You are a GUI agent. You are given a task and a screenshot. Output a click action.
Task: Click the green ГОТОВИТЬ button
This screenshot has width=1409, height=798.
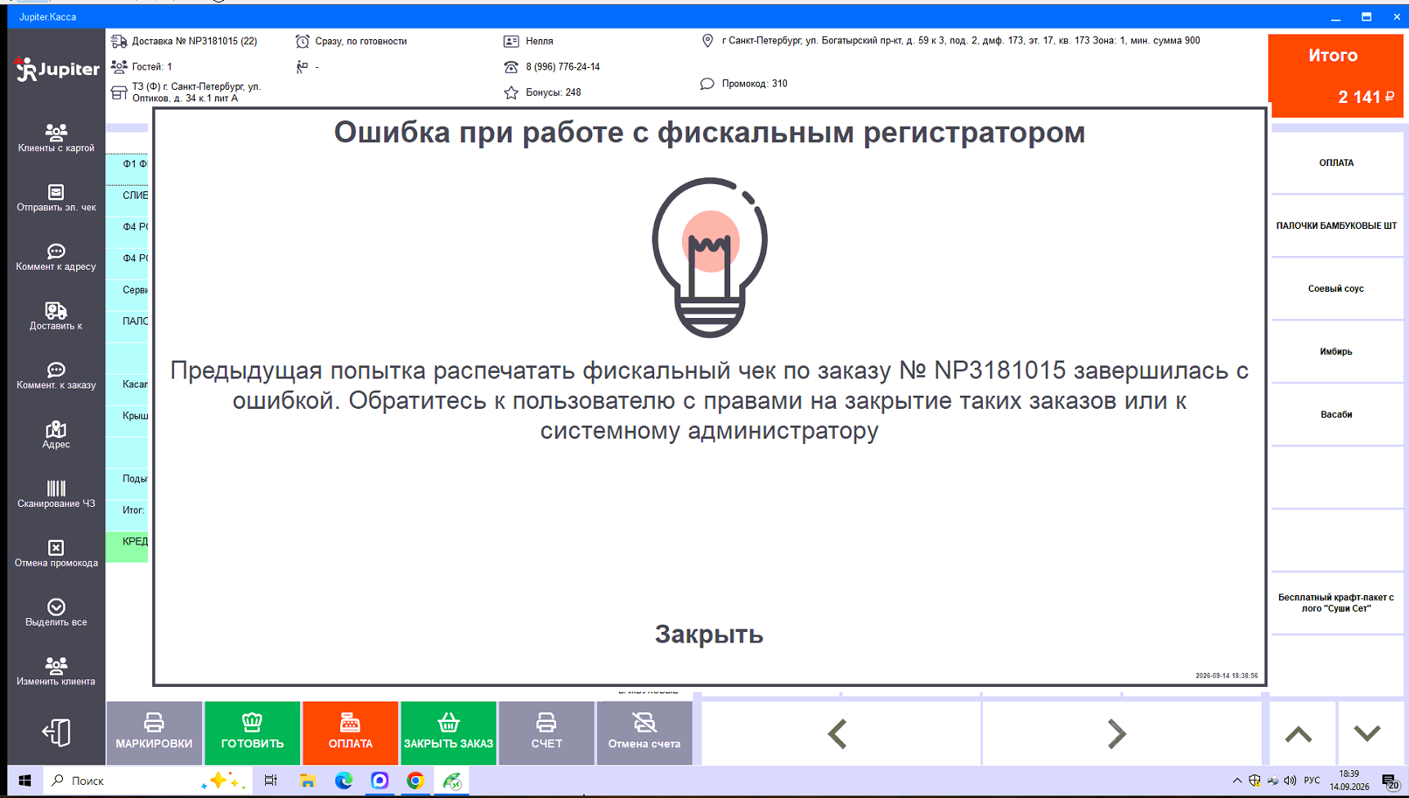coord(252,733)
